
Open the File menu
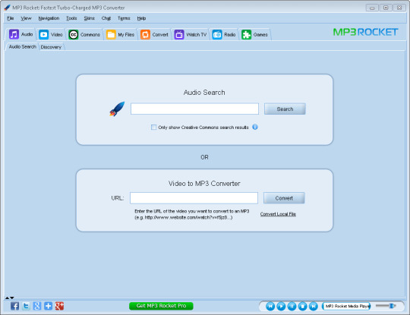11,18
